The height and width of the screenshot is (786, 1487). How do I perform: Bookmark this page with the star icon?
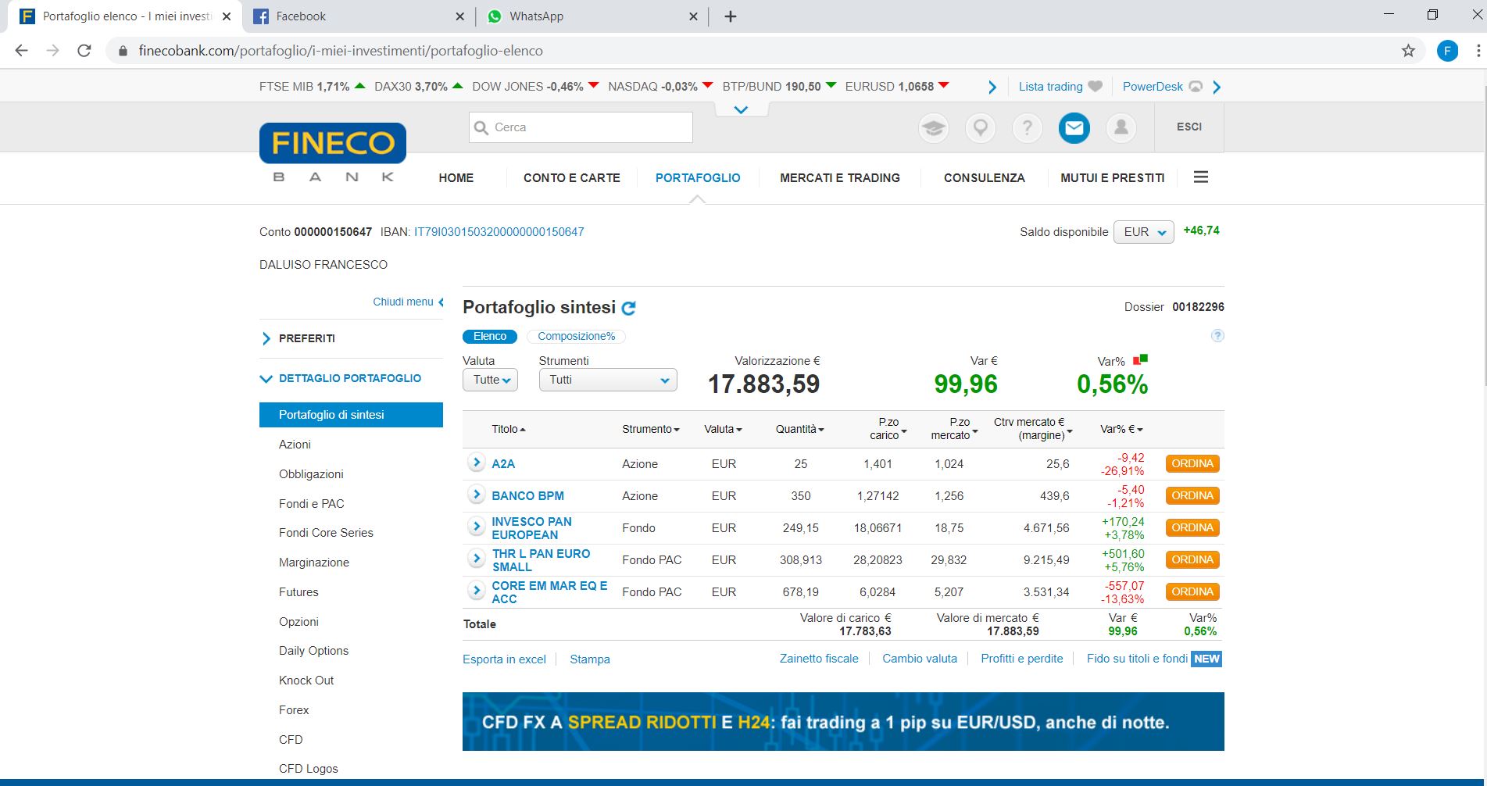click(1408, 51)
